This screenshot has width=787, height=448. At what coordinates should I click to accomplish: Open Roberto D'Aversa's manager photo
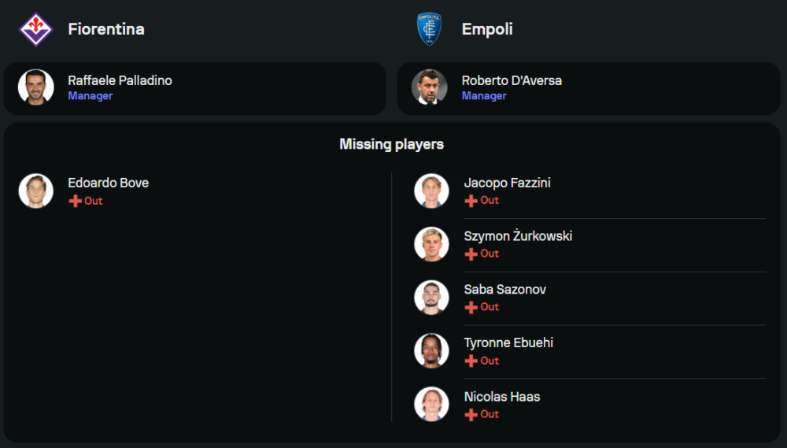(430, 87)
